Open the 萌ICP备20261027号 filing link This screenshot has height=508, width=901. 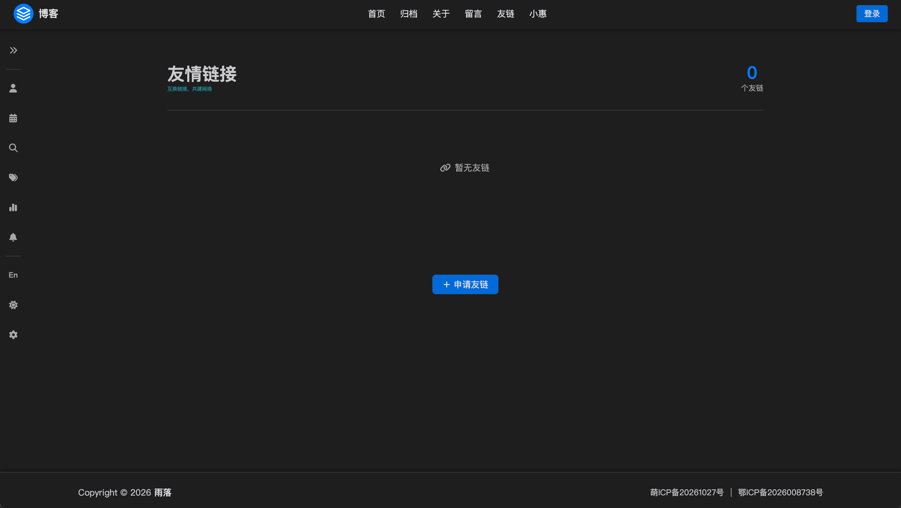coord(686,492)
